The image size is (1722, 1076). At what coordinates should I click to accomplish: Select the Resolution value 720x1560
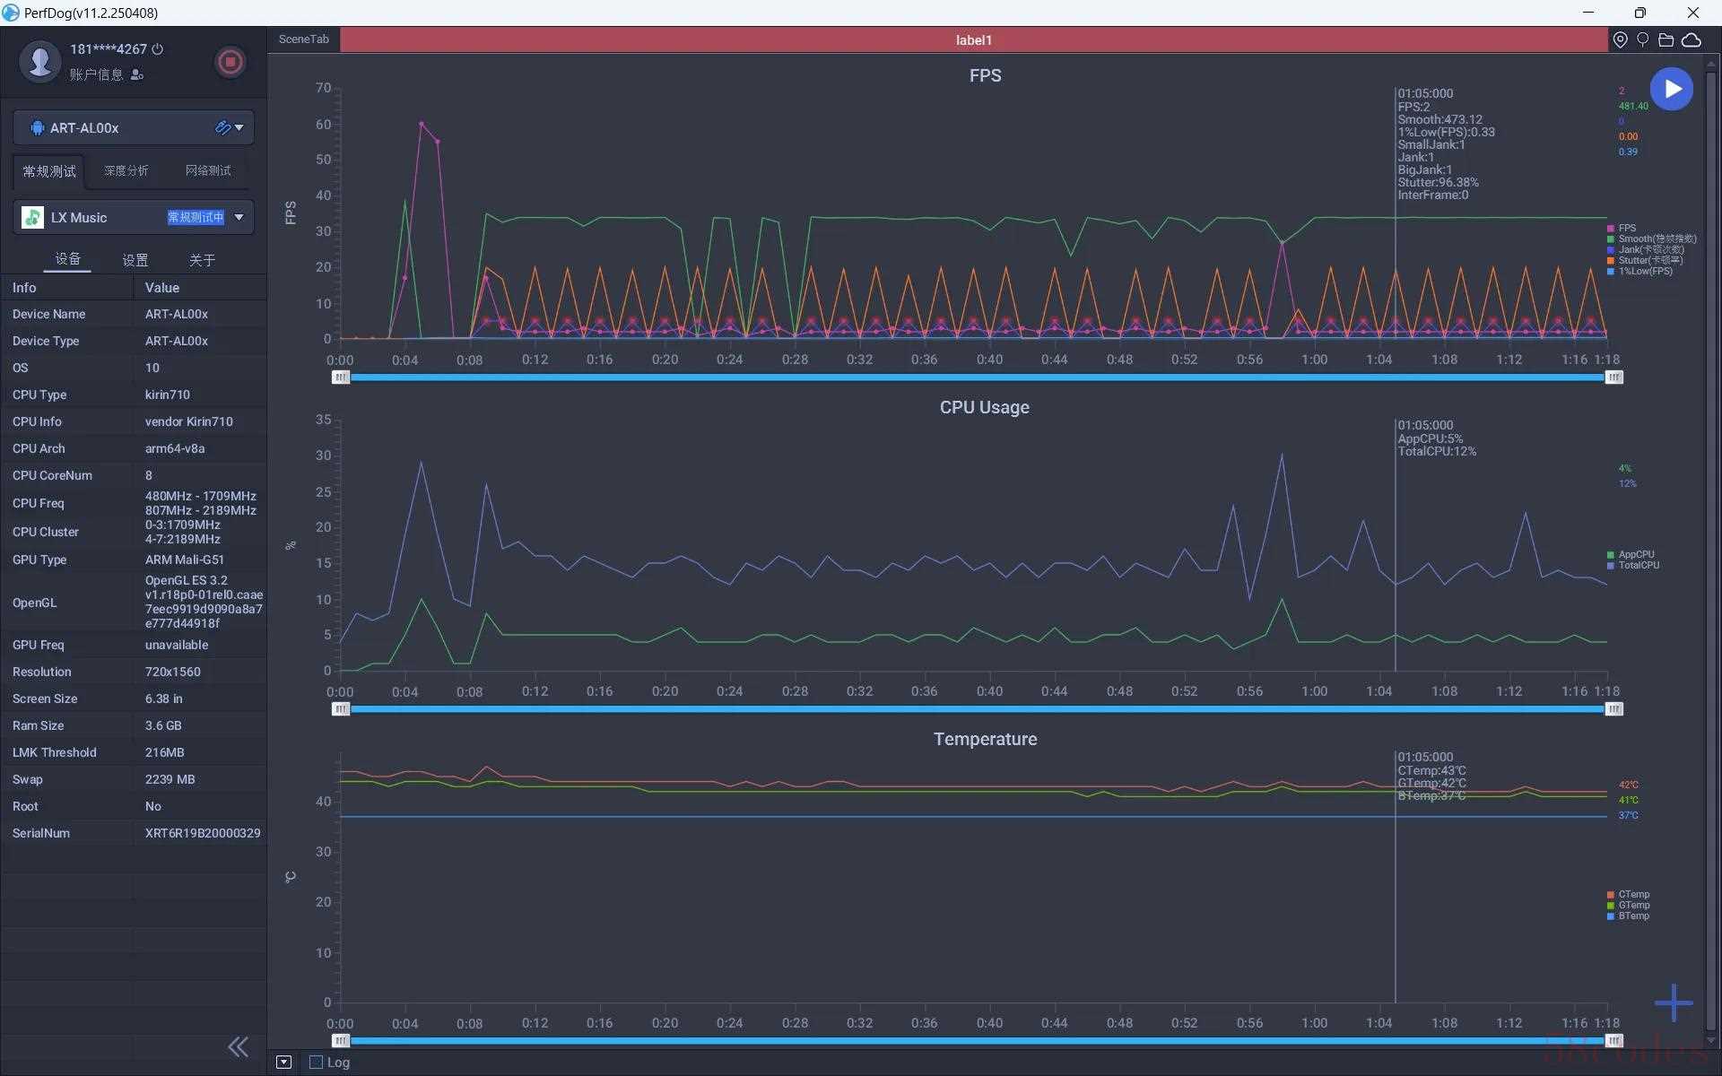[173, 672]
